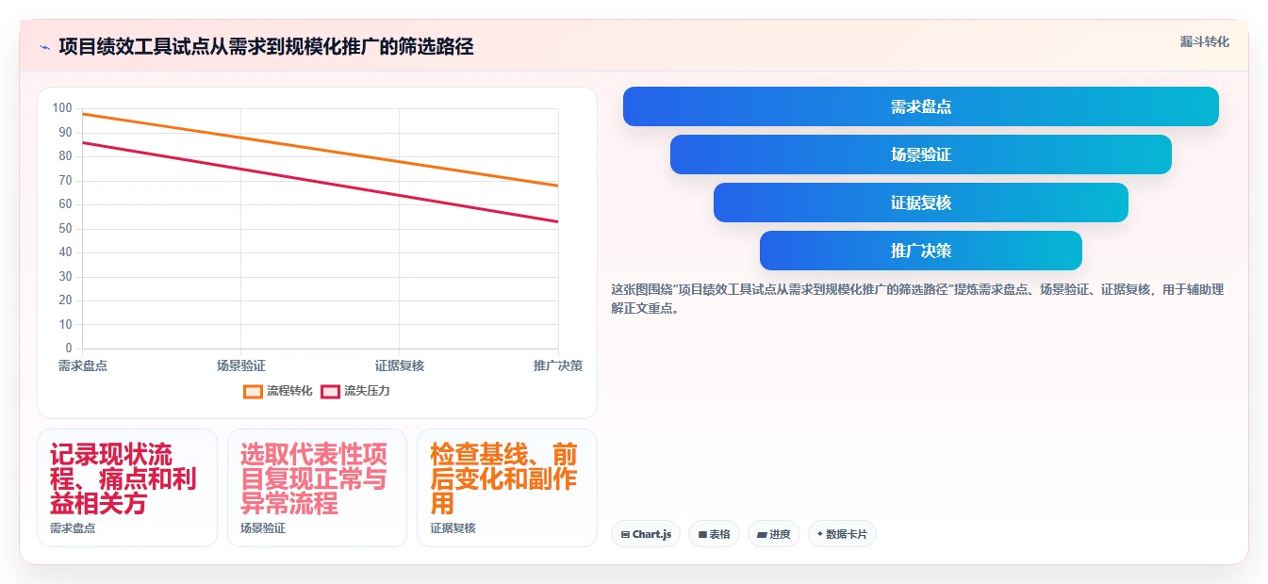The image size is (1268, 584).
Task: Click the icon in the 表格 chip
Action: pyautogui.click(x=702, y=534)
